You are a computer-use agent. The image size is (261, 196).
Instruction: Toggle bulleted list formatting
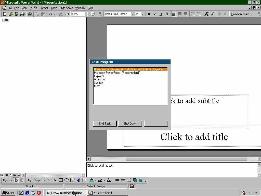coord(199,14)
